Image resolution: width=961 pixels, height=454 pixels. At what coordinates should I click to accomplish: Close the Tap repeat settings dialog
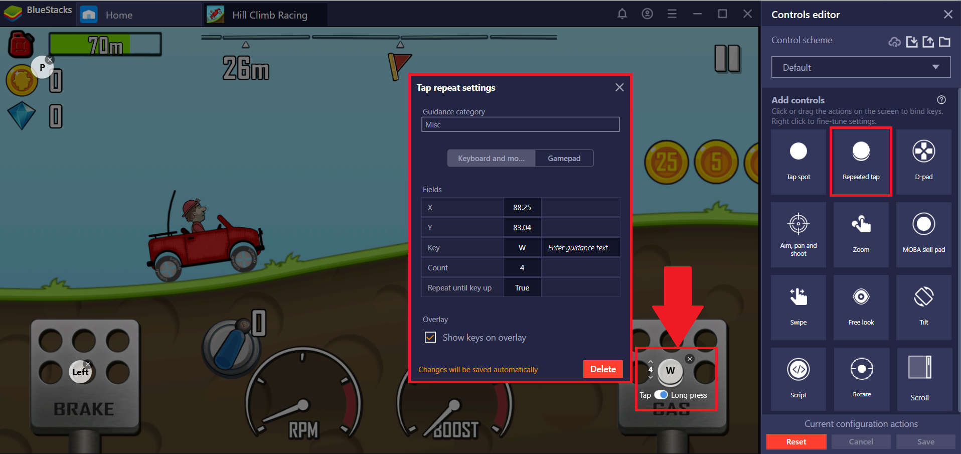tap(619, 87)
